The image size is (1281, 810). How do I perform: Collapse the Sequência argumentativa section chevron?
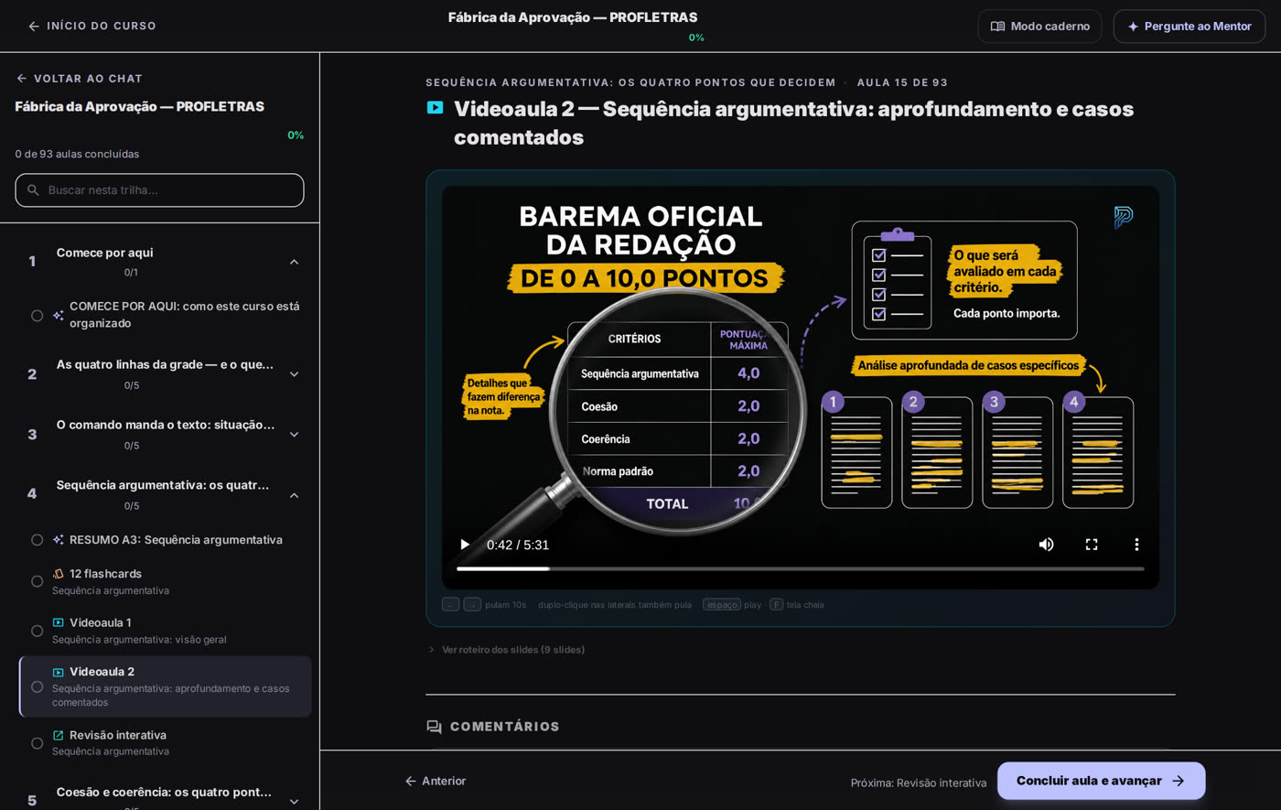coord(294,495)
